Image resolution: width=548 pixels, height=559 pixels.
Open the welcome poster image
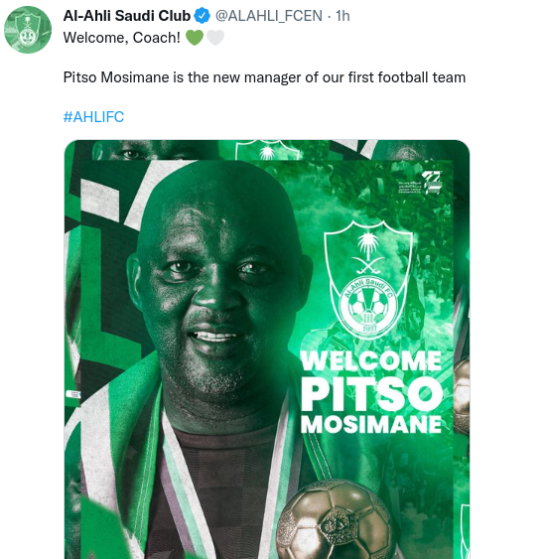(267, 349)
